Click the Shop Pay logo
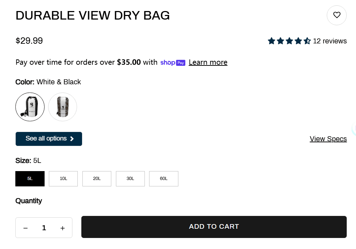 coord(173,63)
